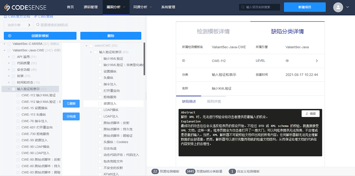Open the 漏洞分析 menu
The width and height of the screenshot is (355, 176).
(x=116, y=7)
